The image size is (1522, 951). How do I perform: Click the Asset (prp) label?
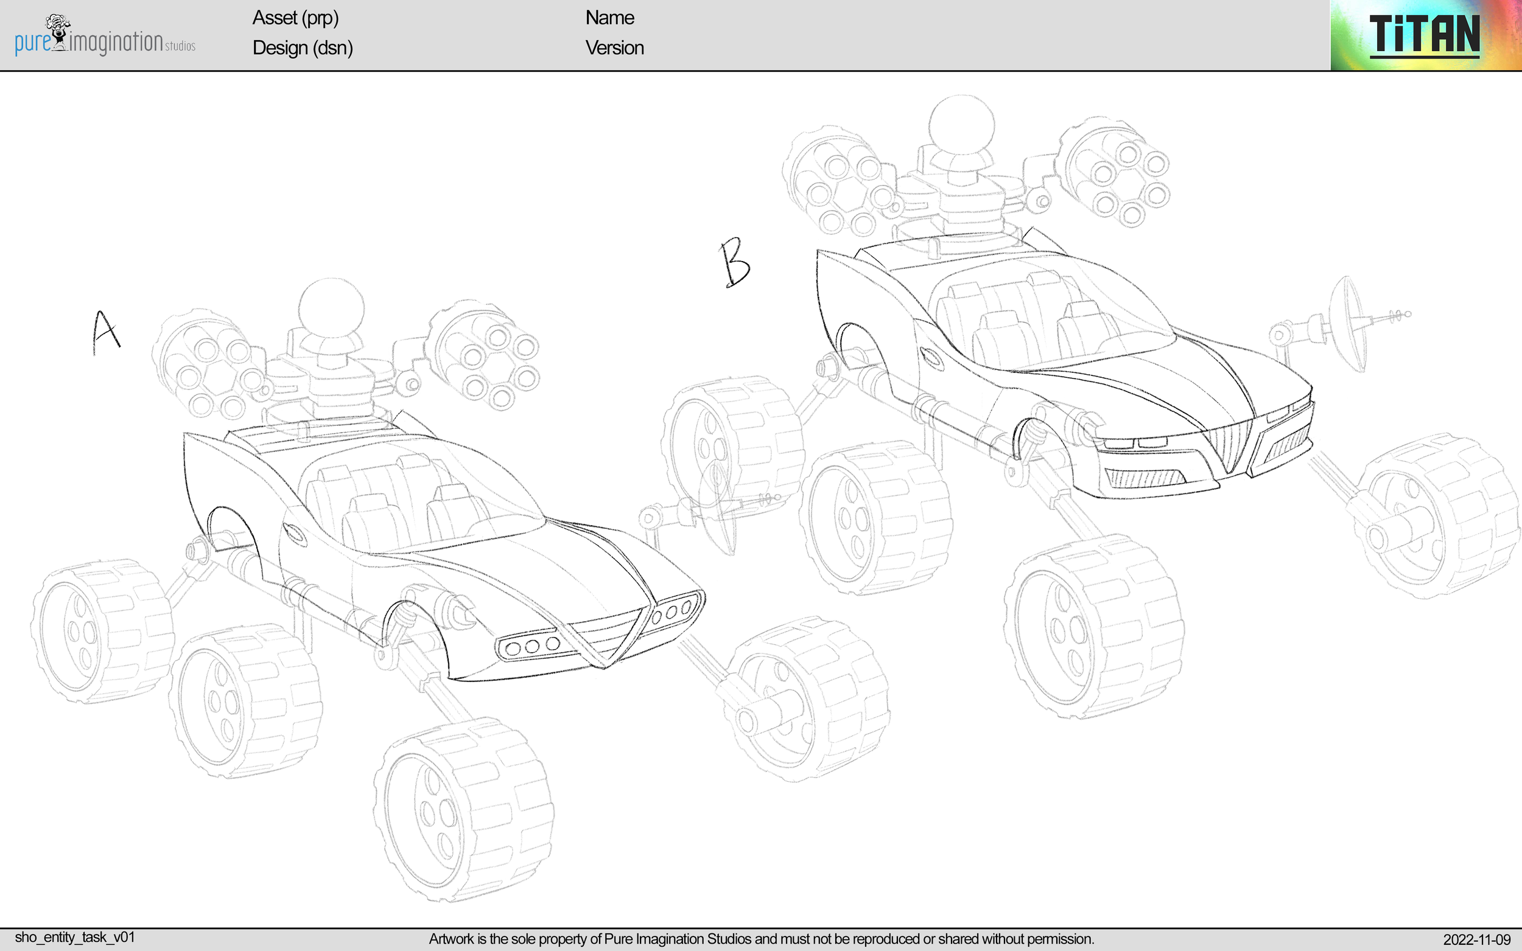296,18
